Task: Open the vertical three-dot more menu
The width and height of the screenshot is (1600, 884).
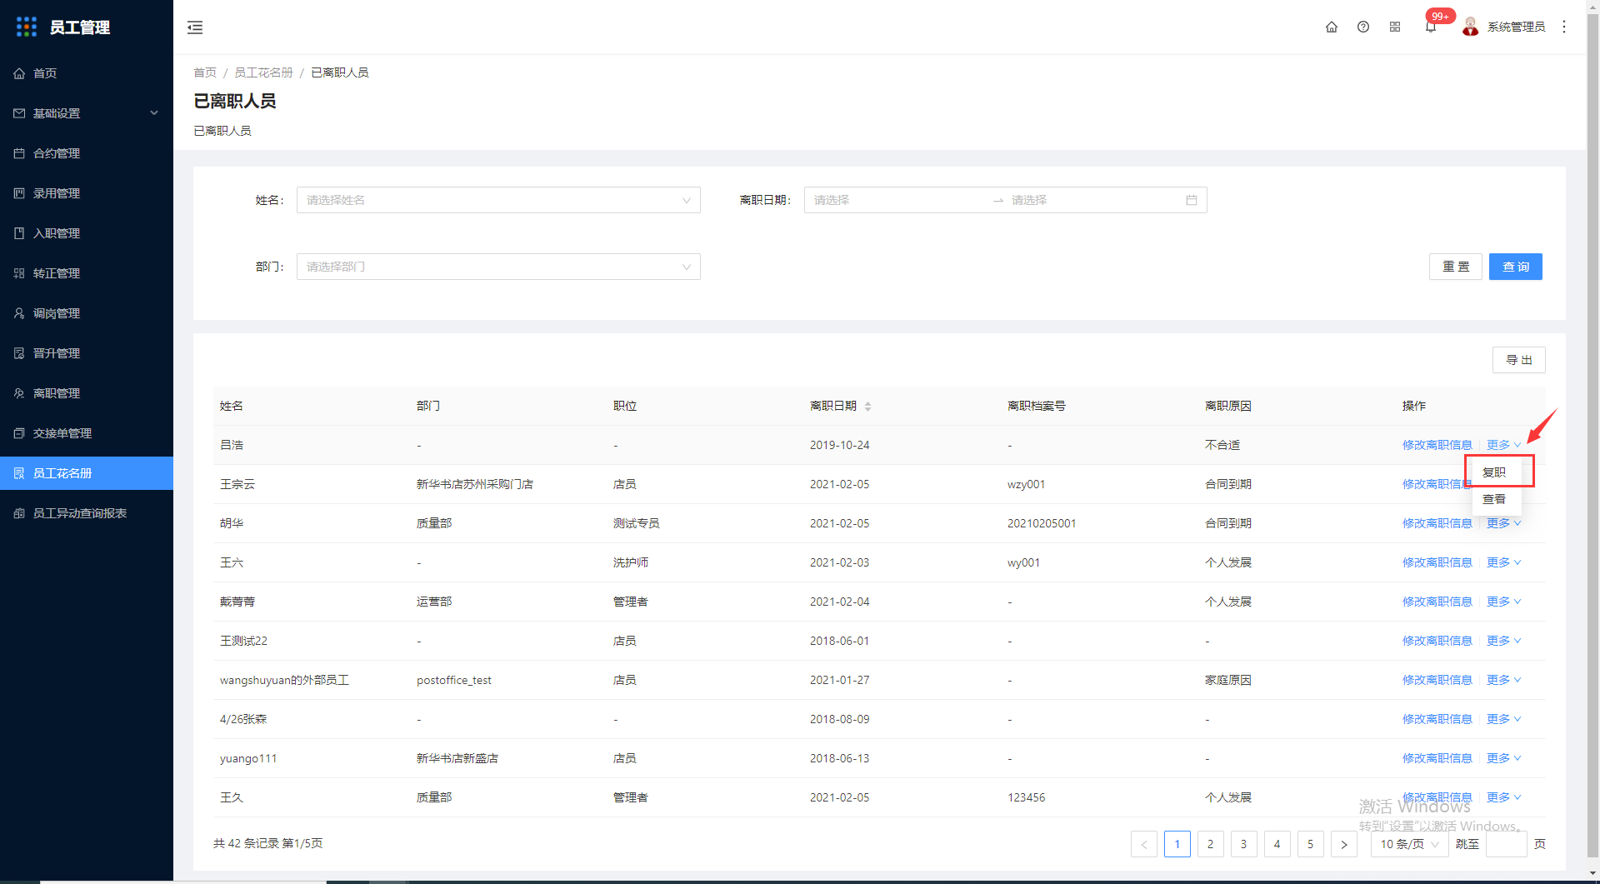Action: (1564, 27)
